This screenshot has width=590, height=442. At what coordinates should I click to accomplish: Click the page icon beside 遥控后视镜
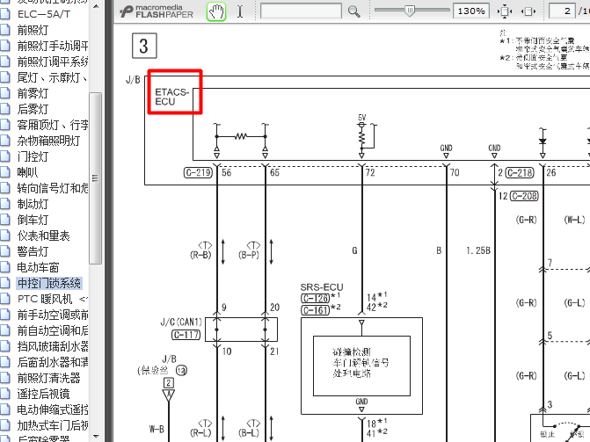coord(5,394)
